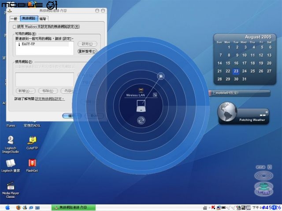This screenshot has height=211, width=282.
Task: Click the 設定(C) button
Action: pos(87,44)
